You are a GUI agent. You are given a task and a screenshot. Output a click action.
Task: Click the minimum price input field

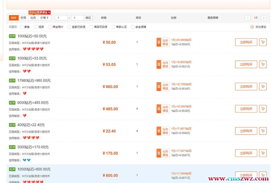(x=61, y=18)
